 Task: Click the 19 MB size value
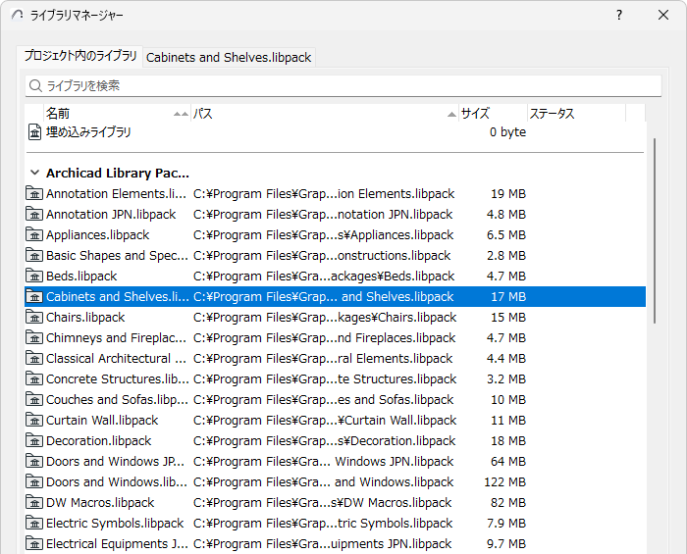click(x=508, y=193)
